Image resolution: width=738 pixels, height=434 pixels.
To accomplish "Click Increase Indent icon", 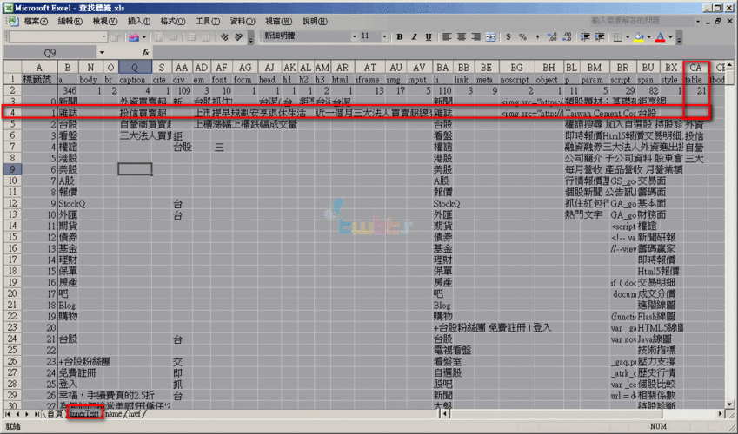I will [600, 36].
